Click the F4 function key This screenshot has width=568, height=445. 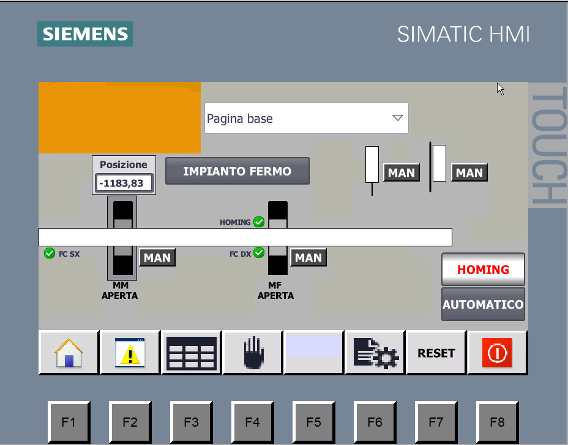tap(253, 422)
